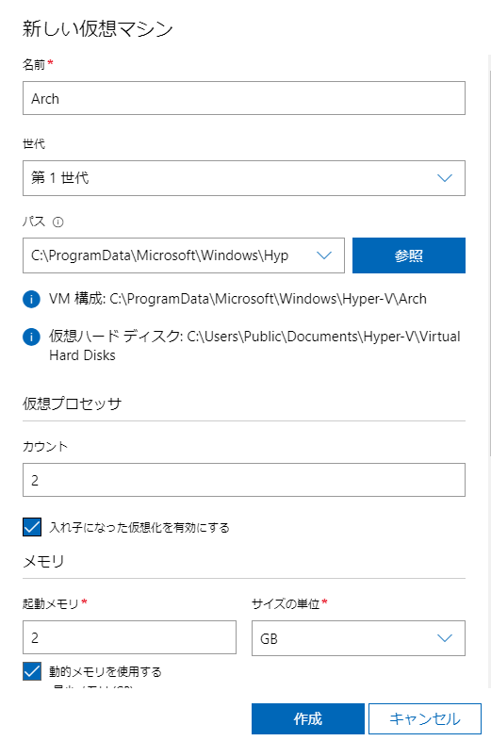491x741 pixels.
Task: Click the 参照 browse button
Action: (x=409, y=255)
